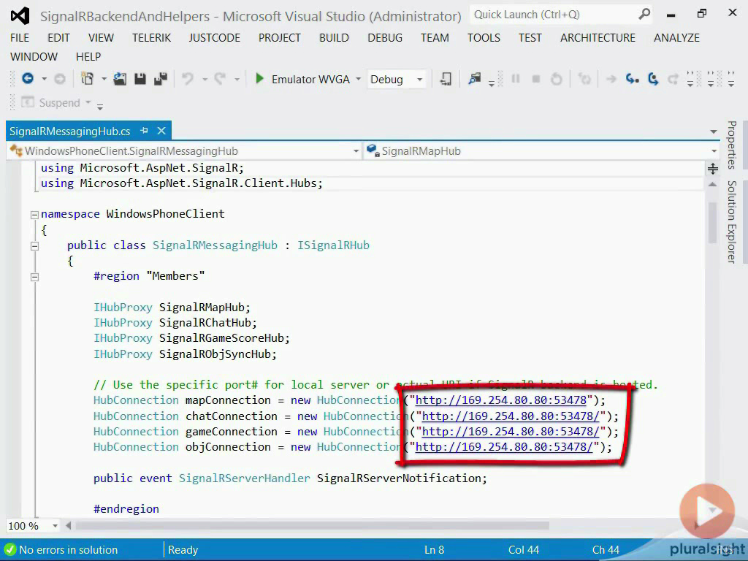Click the Redo toolbar icon

[x=220, y=79]
